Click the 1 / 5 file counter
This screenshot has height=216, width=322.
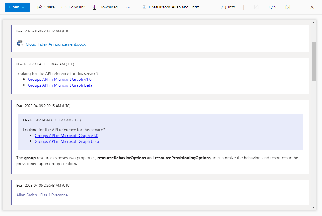pyautogui.click(x=272, y=7)
